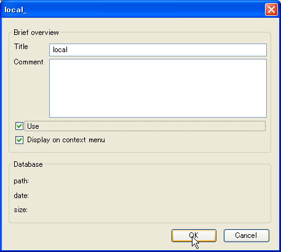The image size is (281, 252).
Task: Dismiss the dialog using the Cancel button
Action: coord(247,235)
